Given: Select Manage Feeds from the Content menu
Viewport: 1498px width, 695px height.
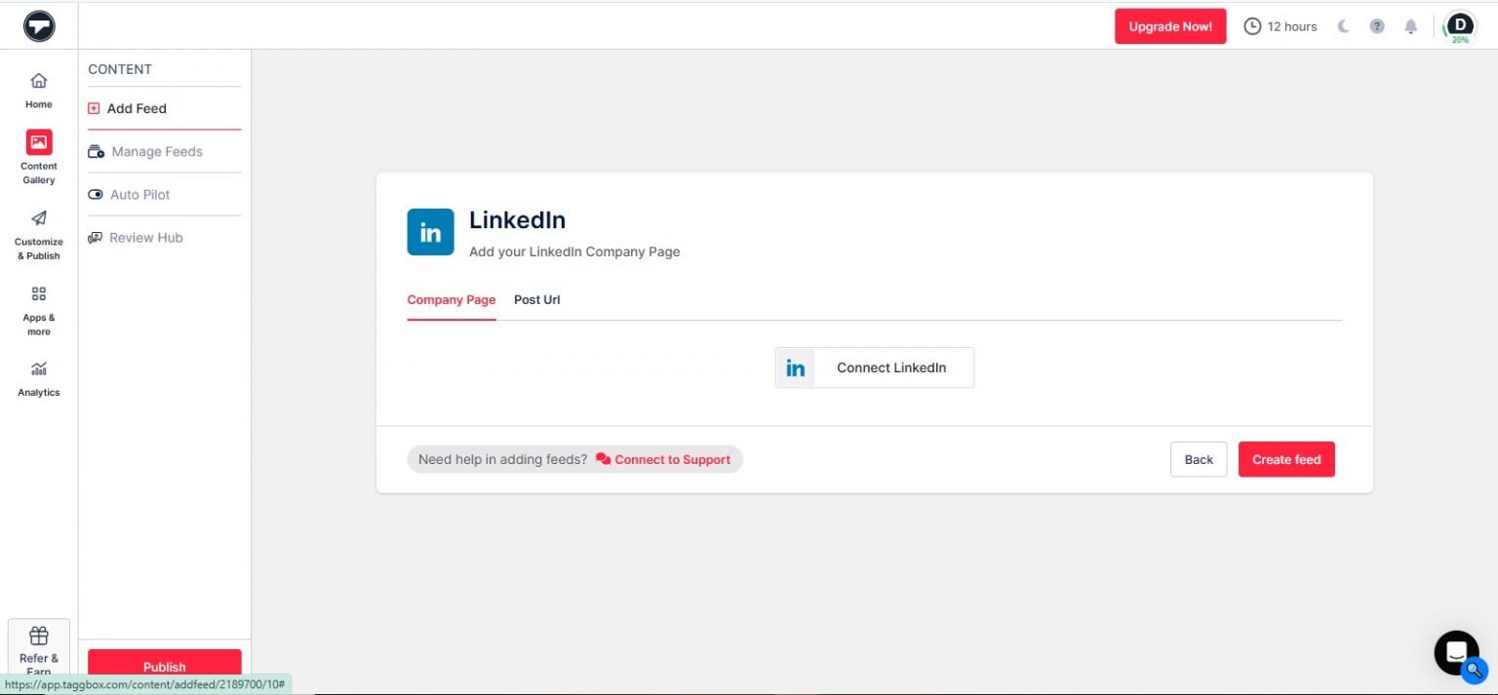Looking at the screenshot, I should coord(157,151).
